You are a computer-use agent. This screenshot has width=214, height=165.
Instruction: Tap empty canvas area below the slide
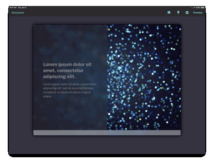pos(107,144)
